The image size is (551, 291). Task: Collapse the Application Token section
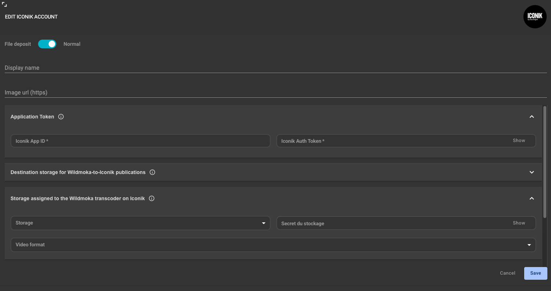(x=531, y=117)
